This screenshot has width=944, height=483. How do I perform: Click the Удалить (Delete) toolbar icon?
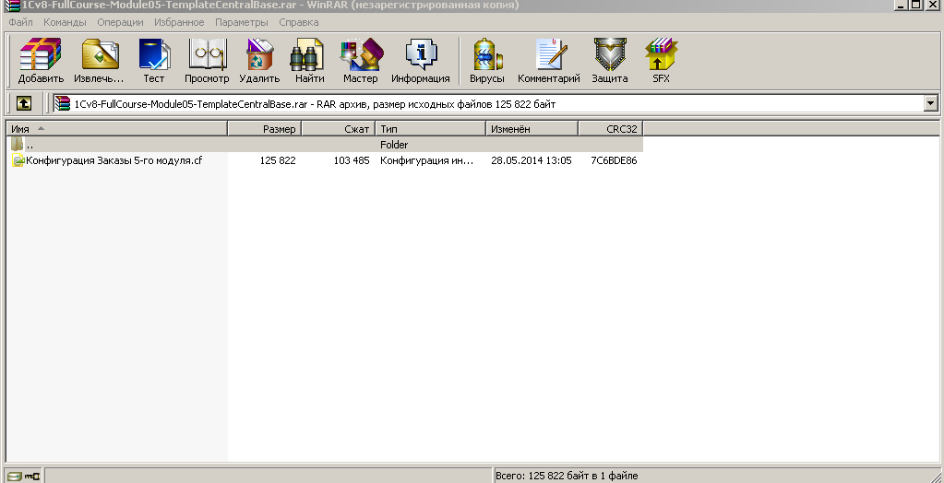pyautogui.click(x=259, y=61)
